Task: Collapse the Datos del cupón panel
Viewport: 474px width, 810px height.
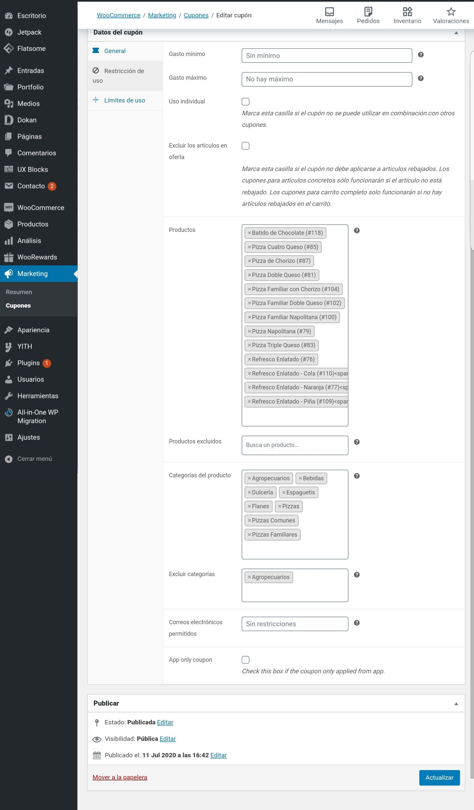Action: [x=456, y=33]
